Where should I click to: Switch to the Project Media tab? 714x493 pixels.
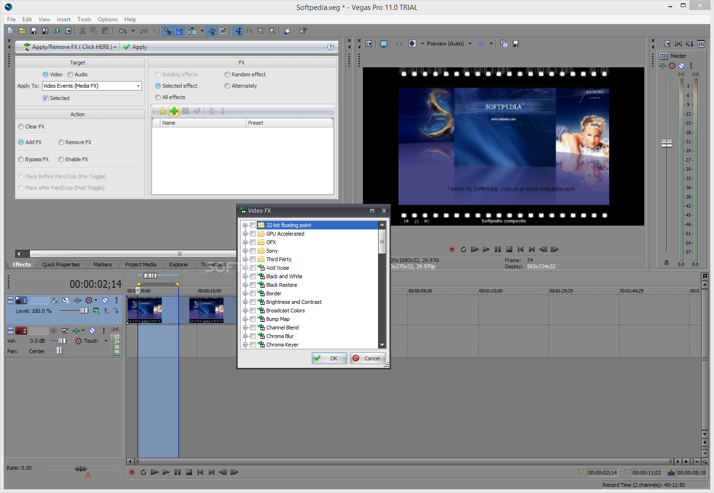point(140,265)
